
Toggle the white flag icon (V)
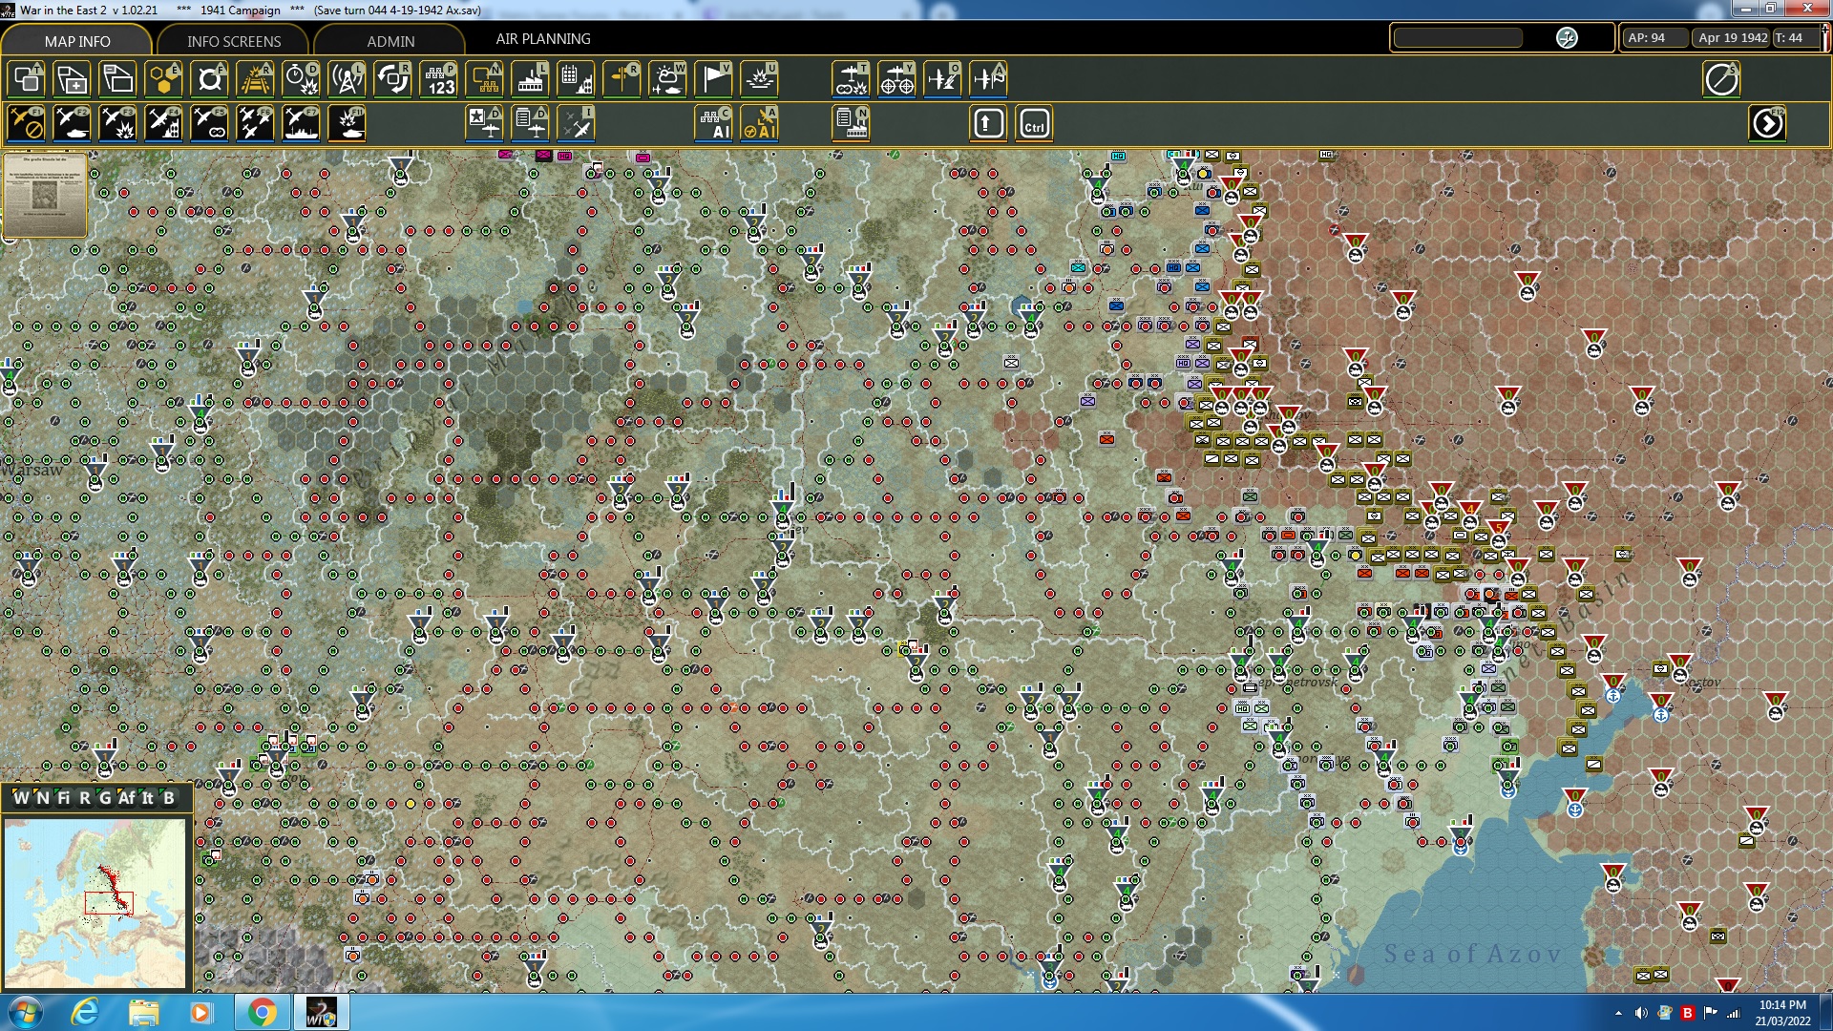[714, 79]
